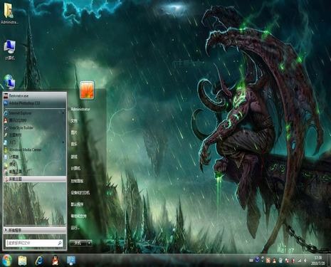
Task: Open Vista Style Builder from Start menu
Action: (x=35, y=128)
